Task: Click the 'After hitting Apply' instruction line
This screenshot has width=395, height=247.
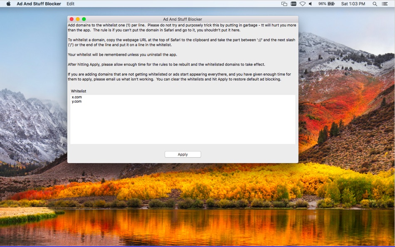Action: pyautogui.click(x=166, y=64)
